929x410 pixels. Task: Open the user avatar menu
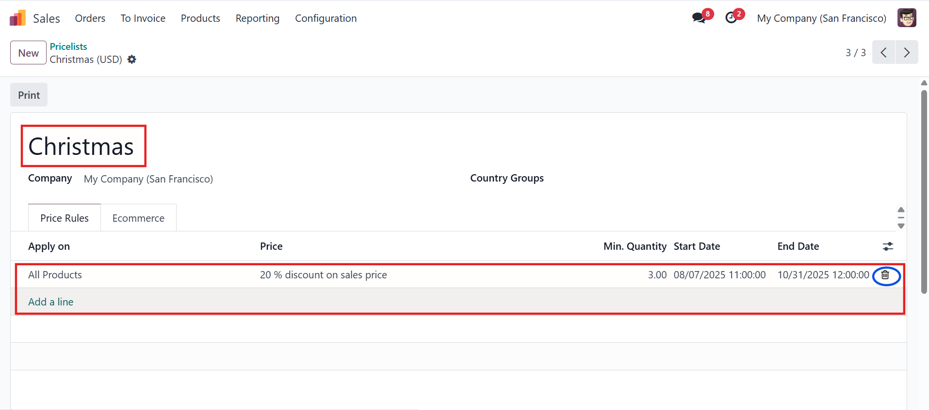click(907, 18)
